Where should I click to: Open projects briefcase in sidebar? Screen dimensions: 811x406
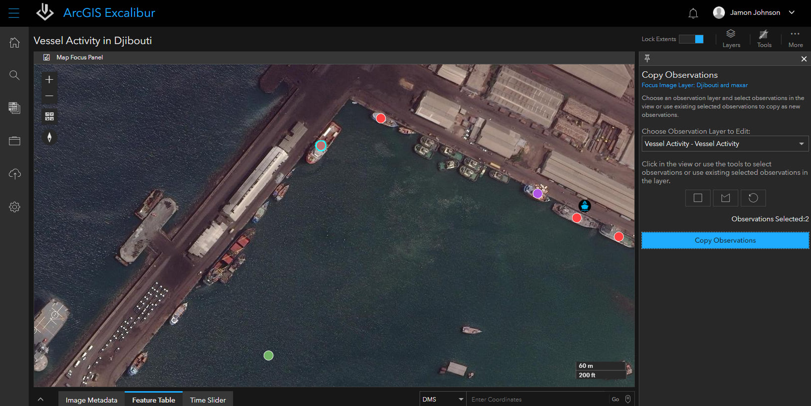coord(14,141)
